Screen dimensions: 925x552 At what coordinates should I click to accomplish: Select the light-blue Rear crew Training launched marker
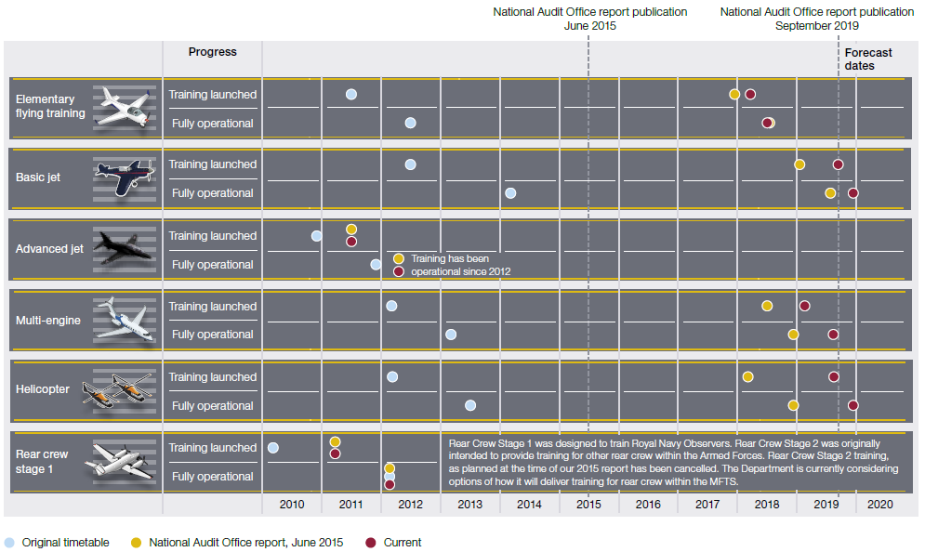pos(273,448)
